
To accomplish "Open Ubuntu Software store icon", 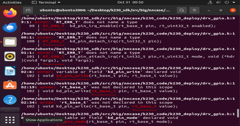I will pos(10,85).
